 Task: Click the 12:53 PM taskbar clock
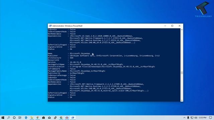tap(202, 118)
